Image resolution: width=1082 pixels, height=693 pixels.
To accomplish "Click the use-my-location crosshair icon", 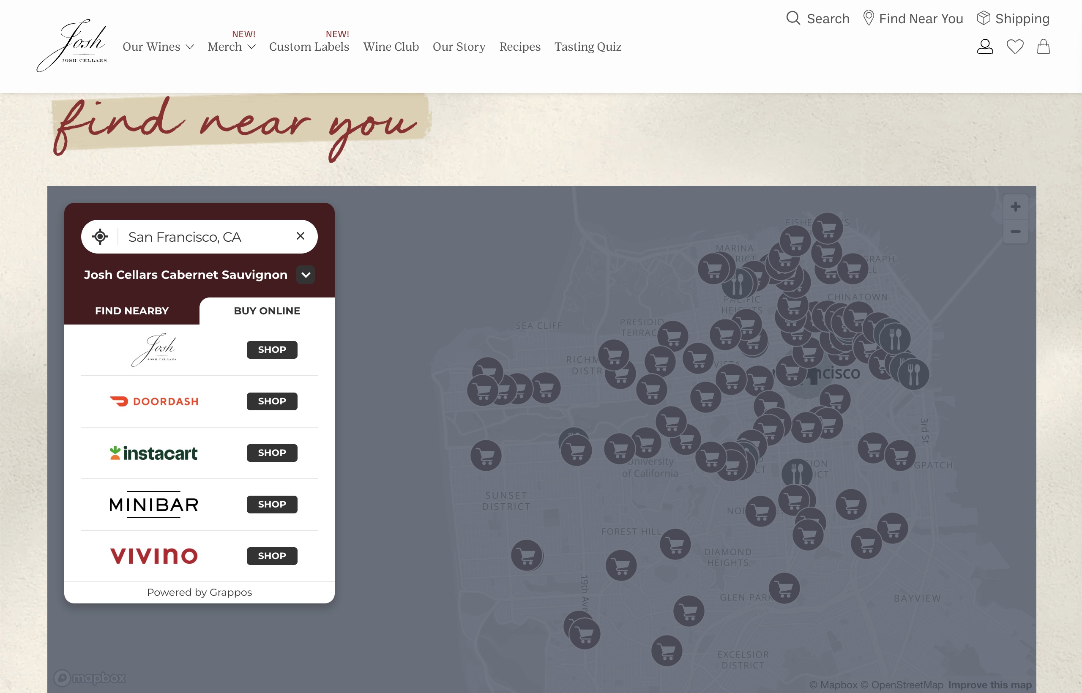I will click(100, 237).
